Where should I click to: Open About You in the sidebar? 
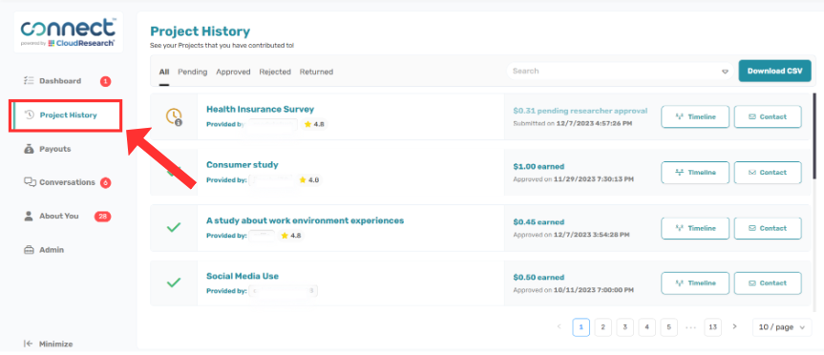tap(58, 216)
